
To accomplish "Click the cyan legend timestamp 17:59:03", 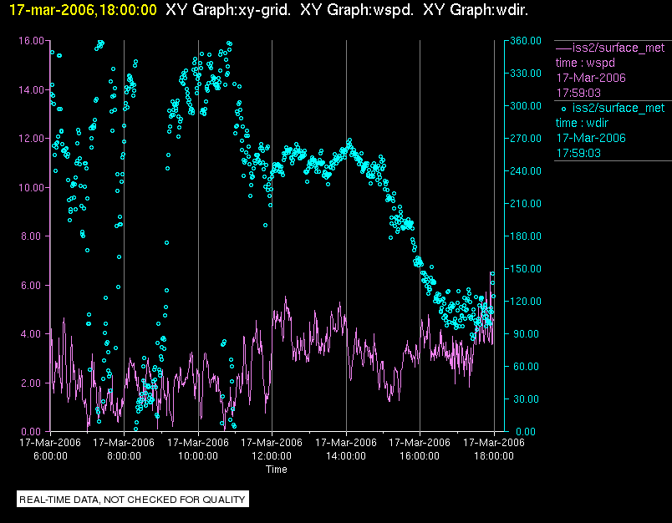I will tap(578, 154).
